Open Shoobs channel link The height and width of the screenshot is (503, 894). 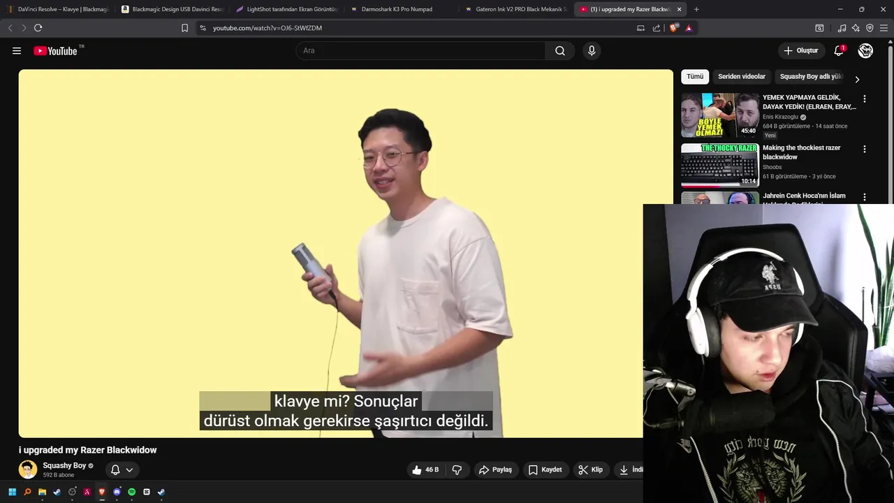click(772, 167)
